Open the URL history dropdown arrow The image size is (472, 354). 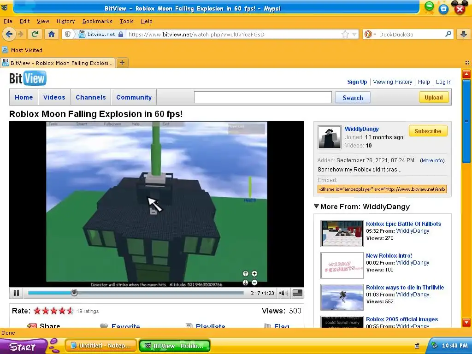[354, 34]
